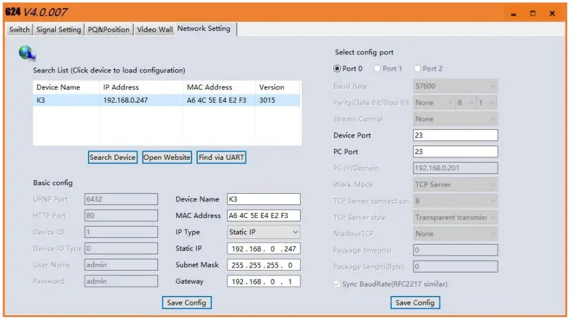Click the Package time(ms) field
The width and height of the screenshot is (572, 322).
click(455, 250)
